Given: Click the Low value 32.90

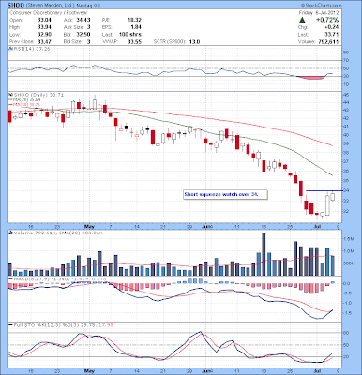Looking at the screenshot, I should 44,35.
